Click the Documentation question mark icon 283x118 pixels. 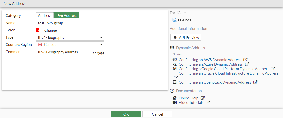click(x=172, y=91)
